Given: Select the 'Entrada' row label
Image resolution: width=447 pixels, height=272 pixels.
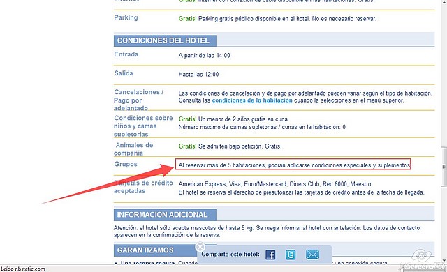Looking at the screenshot, I should (x=126, y=54).
